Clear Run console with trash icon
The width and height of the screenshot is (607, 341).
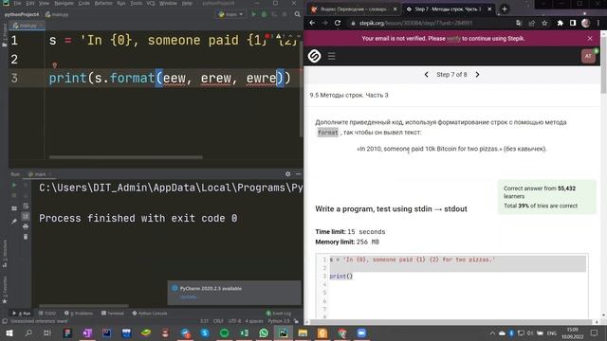pyautogui.click(x=26, y=236)
